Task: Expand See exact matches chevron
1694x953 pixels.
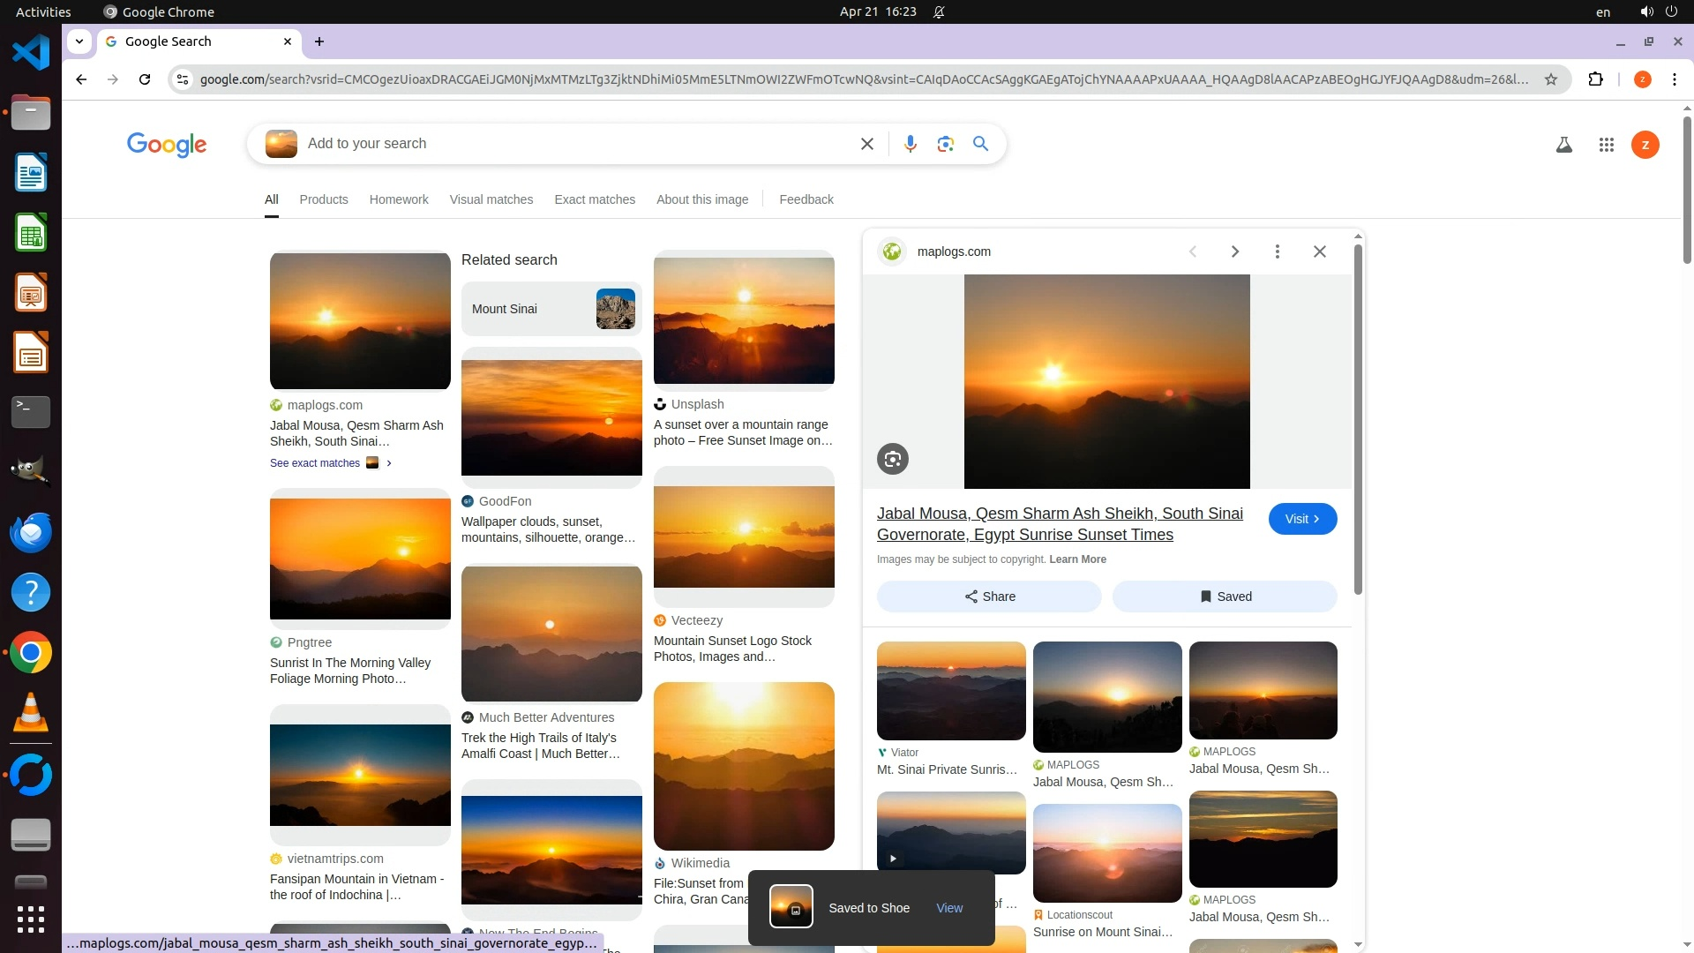Action: click(x=389, y=463)
